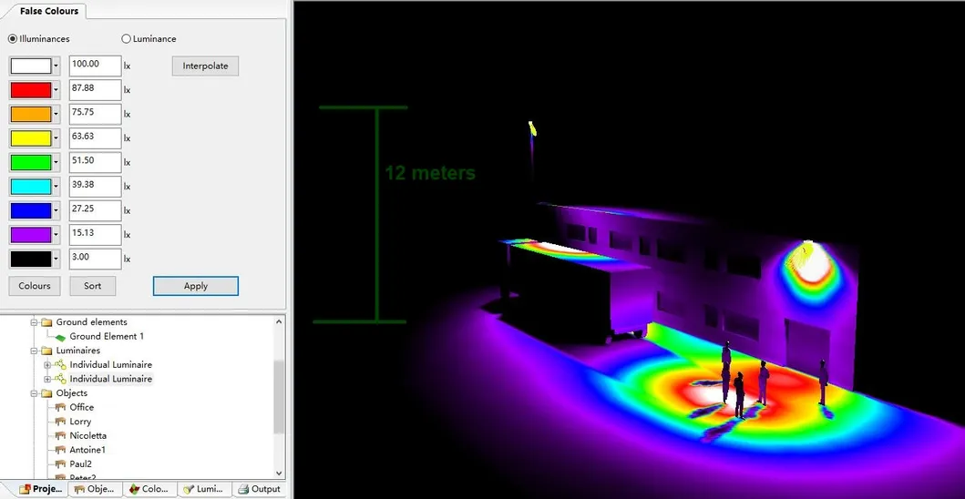
Task: Select the Lorry object icon
Action: click(x=60, y=422)
